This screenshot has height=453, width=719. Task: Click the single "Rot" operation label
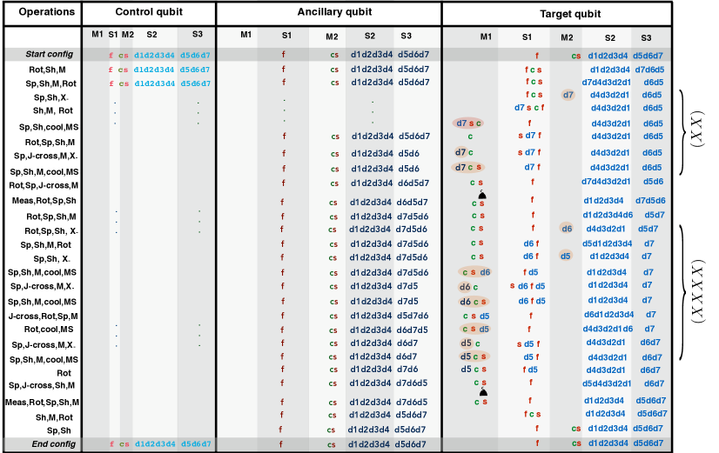point(64,373)
